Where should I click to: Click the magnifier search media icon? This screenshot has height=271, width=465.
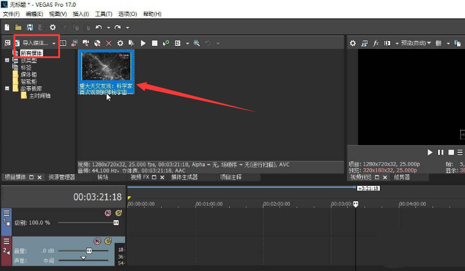pyautogui.click(x=197, y=43)
